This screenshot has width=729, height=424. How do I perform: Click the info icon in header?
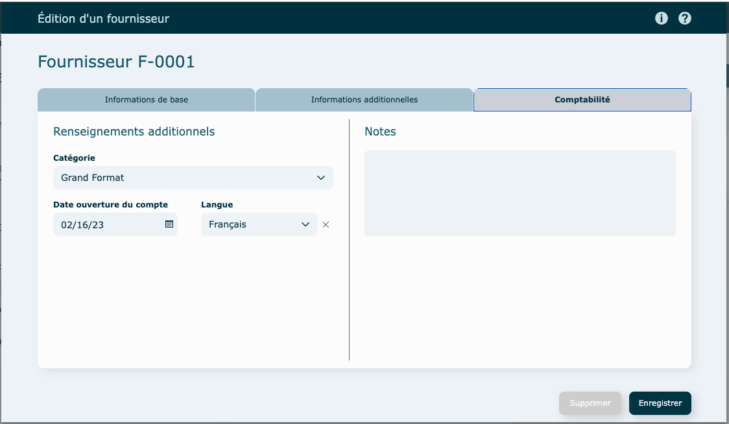click(662, 18)
